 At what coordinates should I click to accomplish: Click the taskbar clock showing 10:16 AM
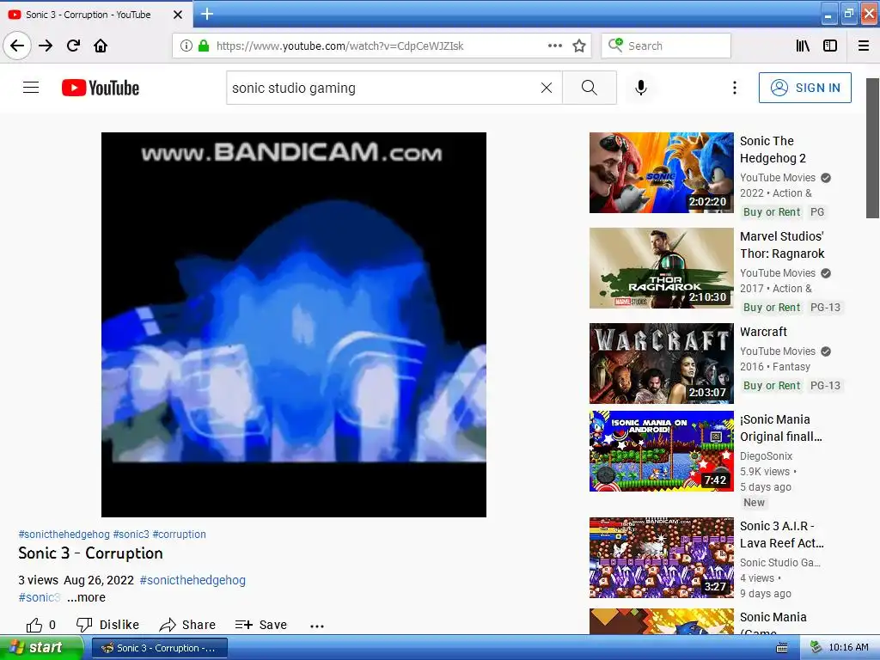(x=848, y=648)
